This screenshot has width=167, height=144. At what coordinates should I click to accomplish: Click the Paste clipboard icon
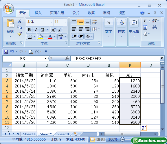click(10, 23)
